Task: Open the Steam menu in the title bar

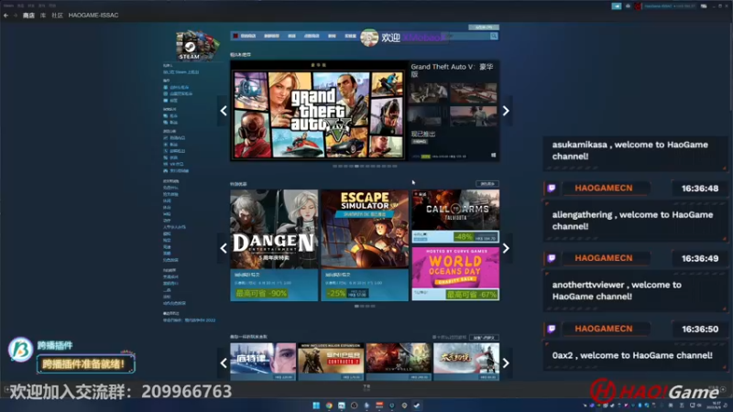Action: click(x=8, y=5)
